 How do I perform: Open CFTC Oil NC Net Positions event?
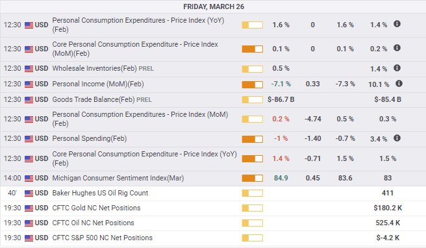coord(93,223)
